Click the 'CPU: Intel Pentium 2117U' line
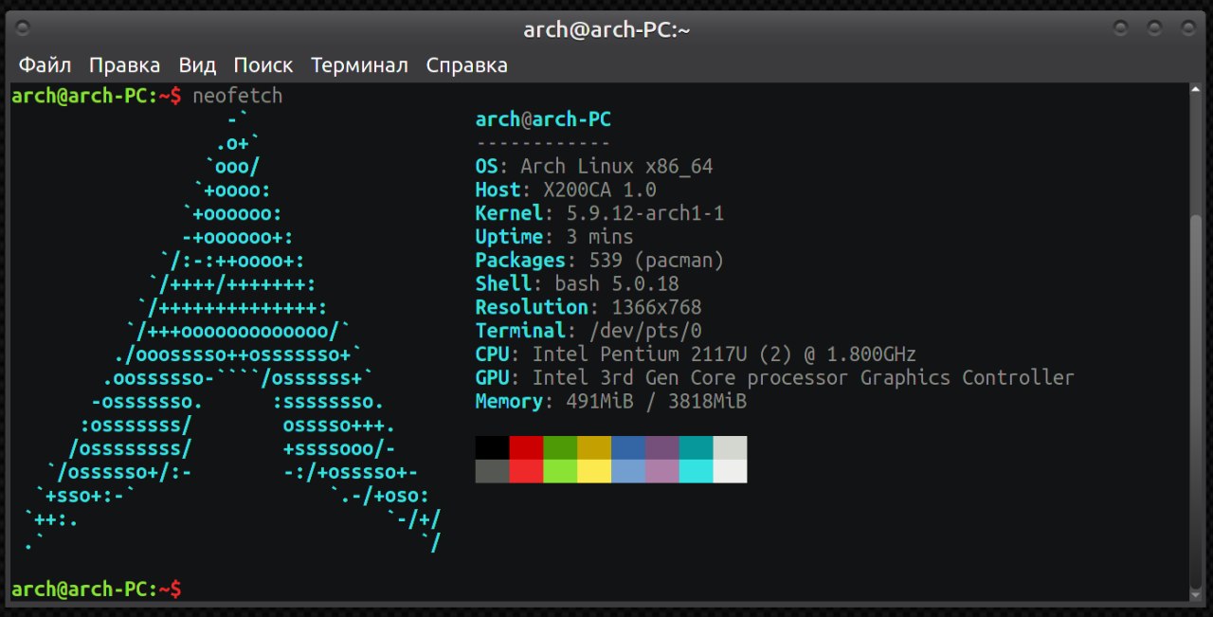 point(696,354)
